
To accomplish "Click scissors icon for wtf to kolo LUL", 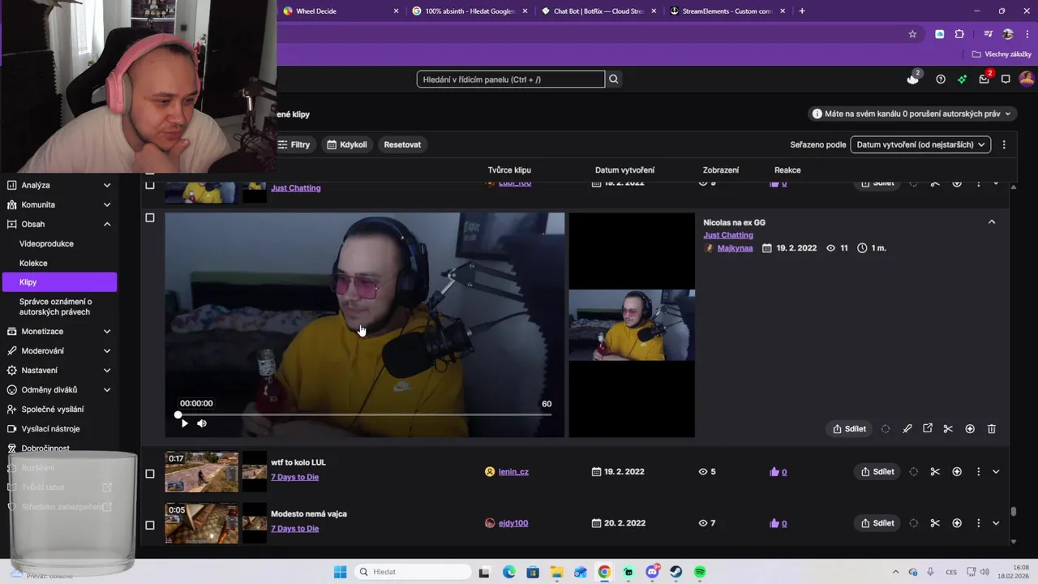I will click(x=935, y=472).
